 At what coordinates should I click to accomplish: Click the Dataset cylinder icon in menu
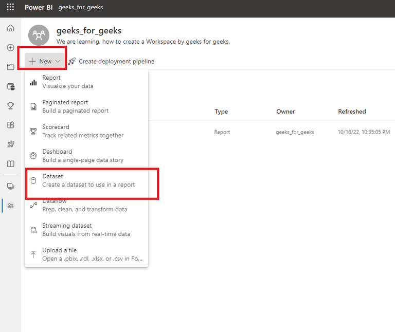33,180
